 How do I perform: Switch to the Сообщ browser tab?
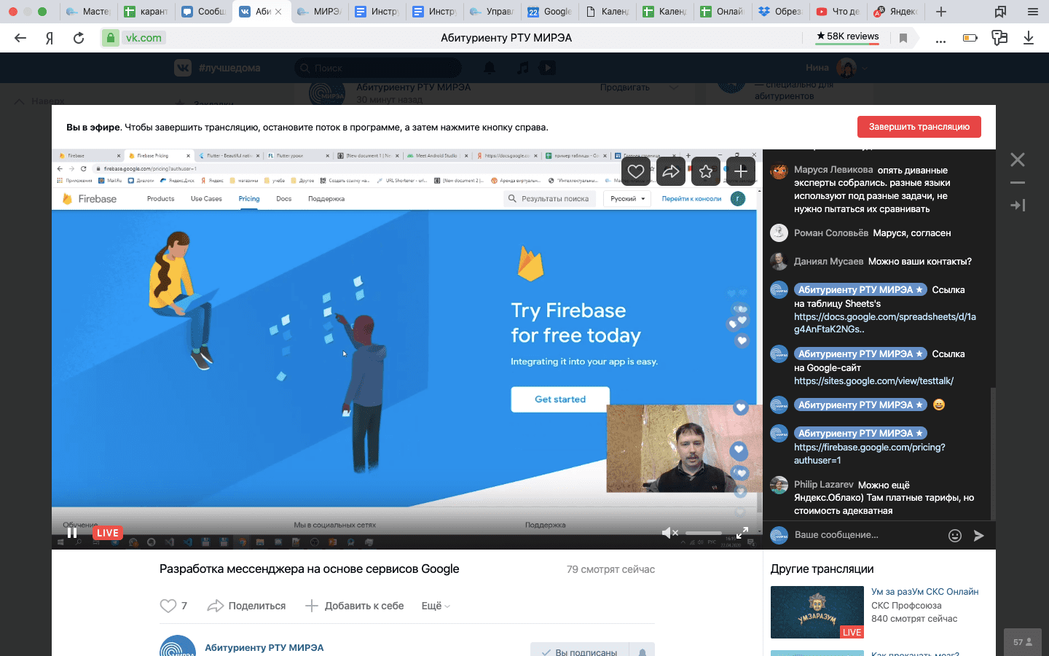(x=203, y=12)
